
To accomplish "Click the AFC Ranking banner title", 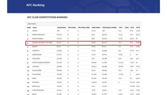I will click(35, 5).
